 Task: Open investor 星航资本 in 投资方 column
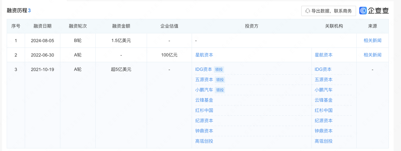coord(204,55)
